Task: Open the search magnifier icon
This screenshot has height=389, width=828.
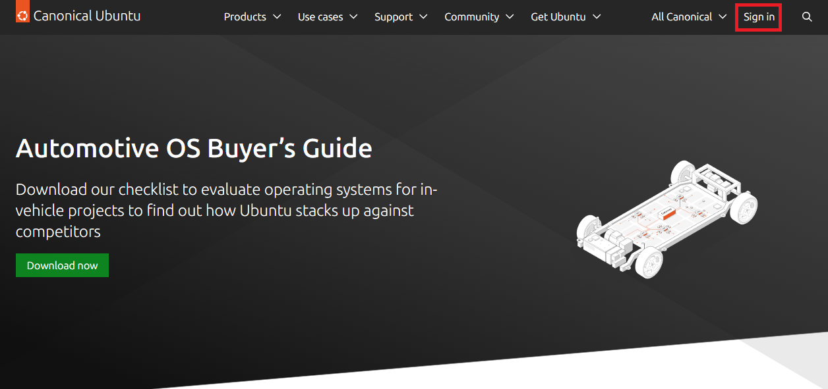Action: pos(807,17)
